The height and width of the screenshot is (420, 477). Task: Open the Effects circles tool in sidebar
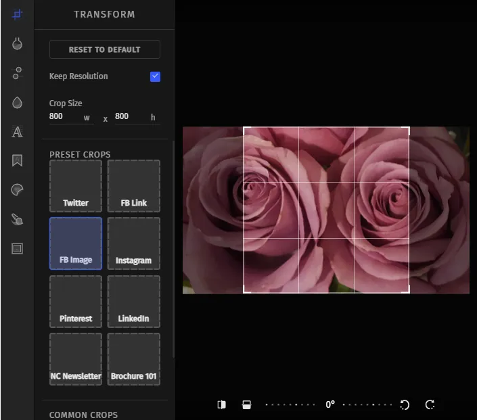pyautogui.click(x=17, y=73)
